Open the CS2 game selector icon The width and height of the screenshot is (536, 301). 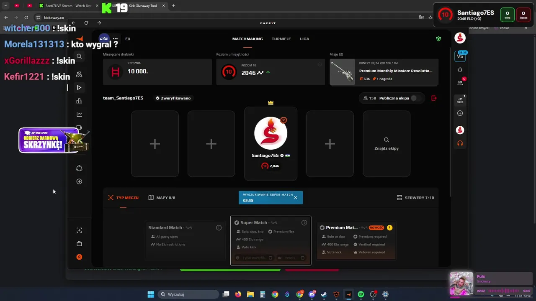point(104,38)
